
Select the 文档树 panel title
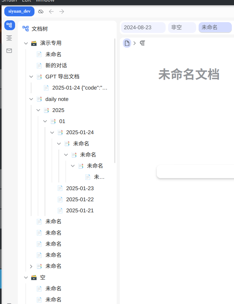pyautogui.click(x=40, y=29)
